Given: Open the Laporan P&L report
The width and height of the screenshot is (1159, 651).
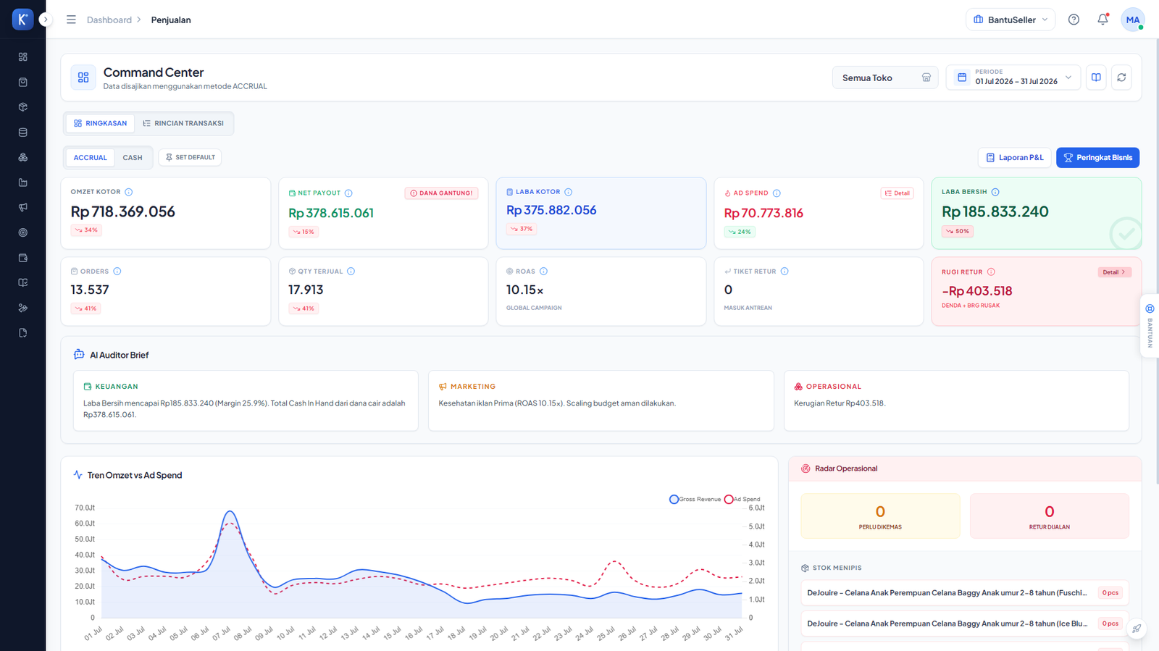Looking at the screenshot, I should pos(1014,157).
